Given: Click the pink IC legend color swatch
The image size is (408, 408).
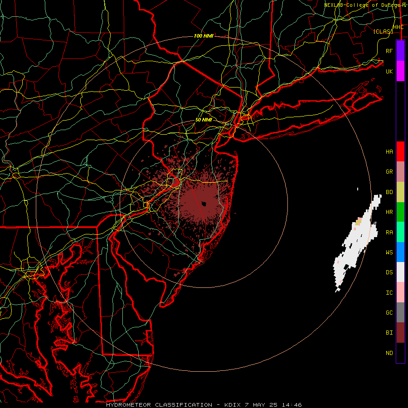Looking at the screenshot, I should [x=400, y=292].
